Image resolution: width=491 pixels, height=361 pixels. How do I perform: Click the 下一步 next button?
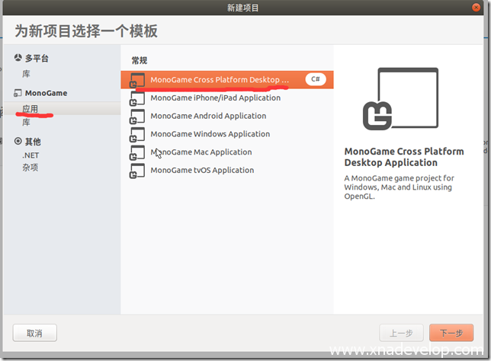click(x=451, y=333)
